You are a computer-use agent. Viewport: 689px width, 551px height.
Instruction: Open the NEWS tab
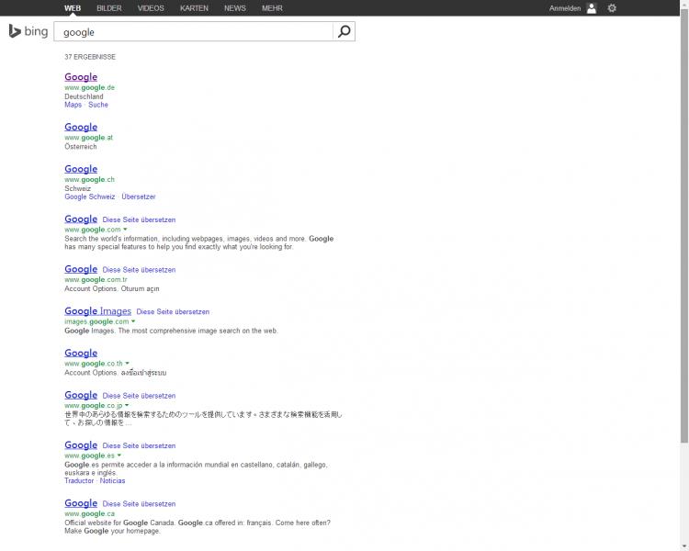point(234,8)
